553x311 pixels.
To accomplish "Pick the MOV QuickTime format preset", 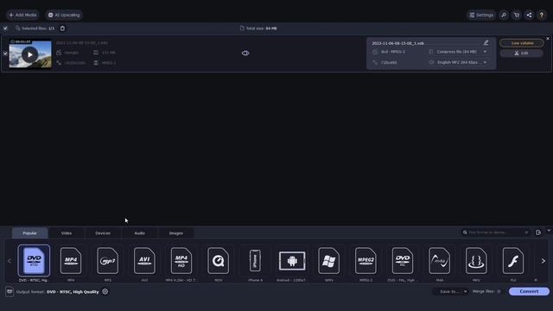I will pyautogui.click(x=219, y=261).
